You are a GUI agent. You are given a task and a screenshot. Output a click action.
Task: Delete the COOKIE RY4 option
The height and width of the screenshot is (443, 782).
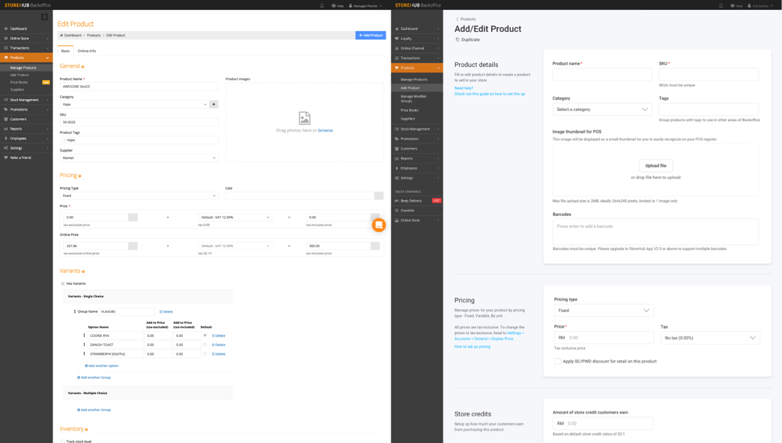pyautogui.click(x=218, y=335)
